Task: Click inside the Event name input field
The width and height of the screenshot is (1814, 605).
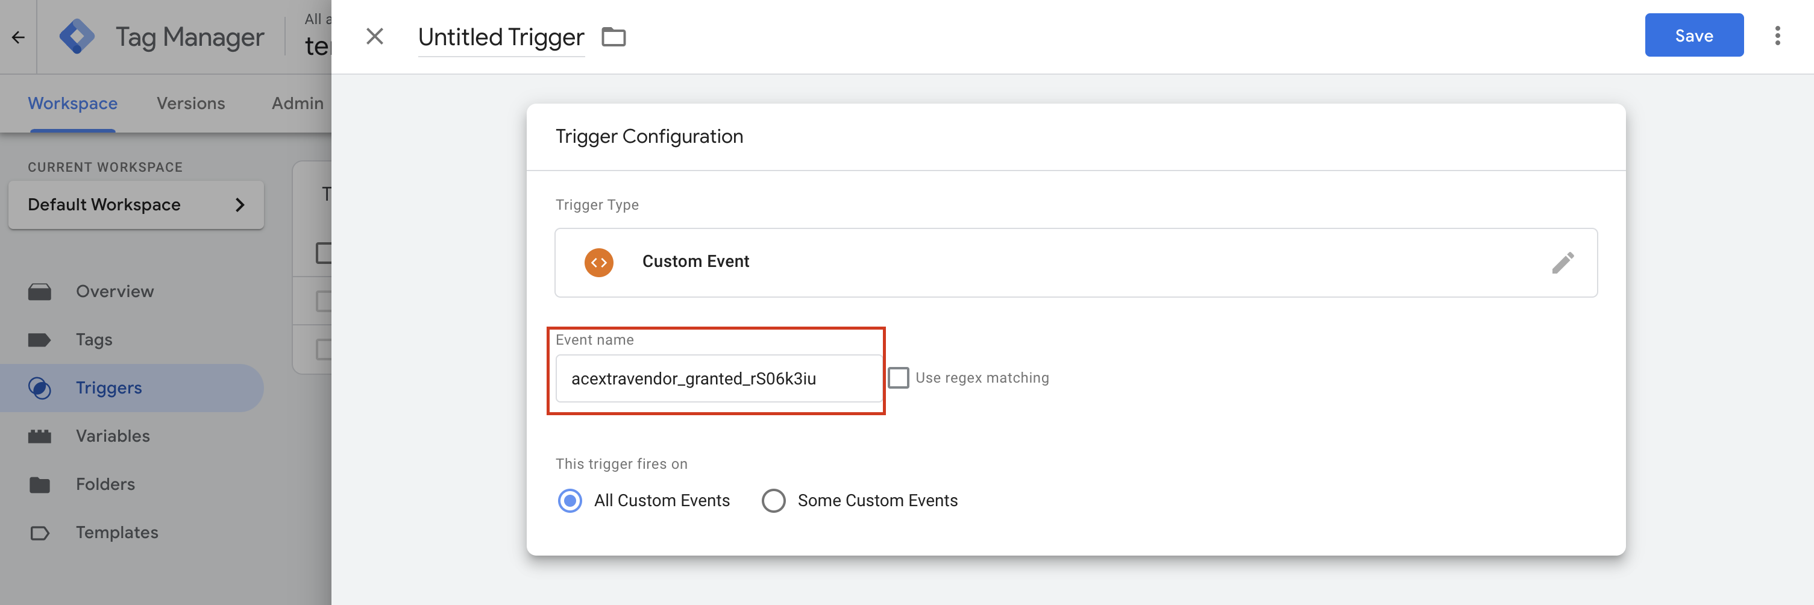Action: (x=717, y=377)
